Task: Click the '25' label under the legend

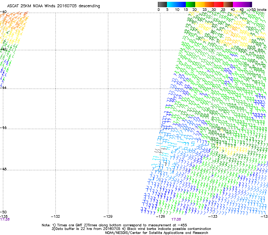Action: (x=205, y=10)
